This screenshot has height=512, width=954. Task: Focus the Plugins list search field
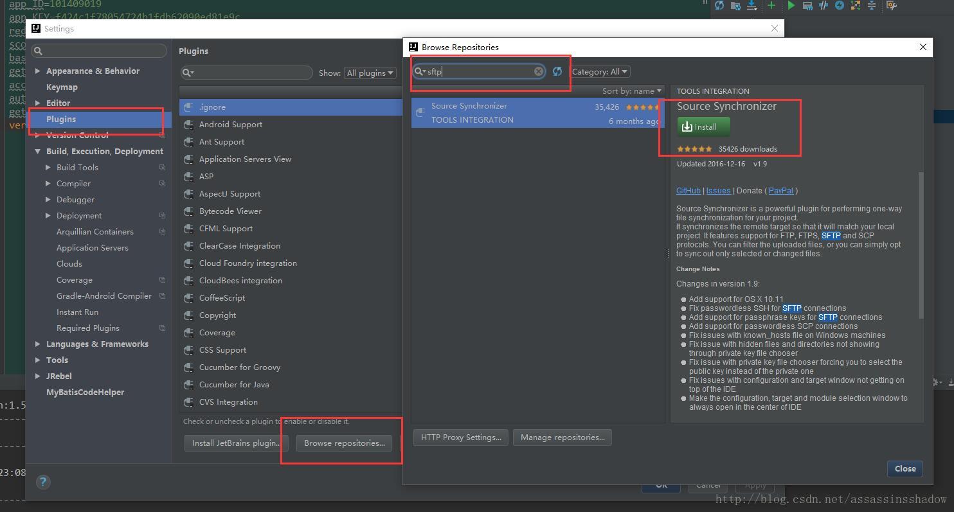click(x=246, y=73)
